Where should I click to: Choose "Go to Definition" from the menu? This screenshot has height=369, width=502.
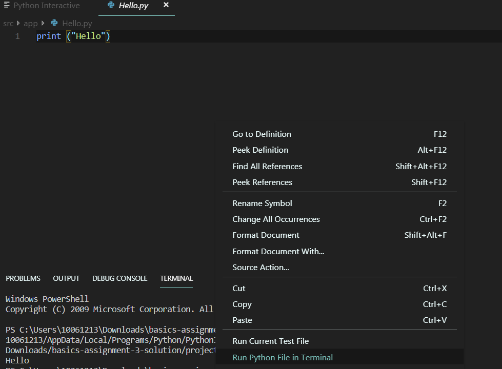262,134
